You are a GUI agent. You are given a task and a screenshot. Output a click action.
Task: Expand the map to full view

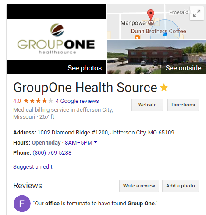(x=197, y=13)
